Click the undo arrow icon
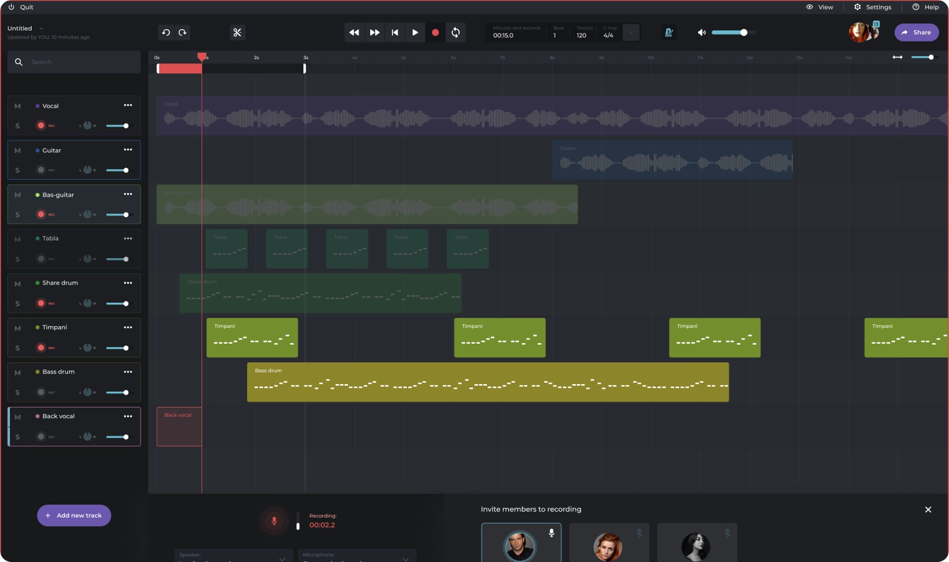The width and height of the screenshot is (949, 562). (166, 33)
